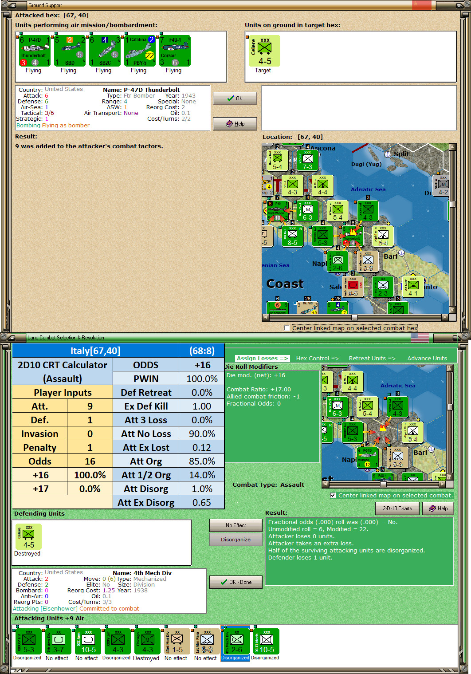Click Ground Support map vertical scrollbar down arrow
This screenshot has height=674, width=471.
coord(452,310)
